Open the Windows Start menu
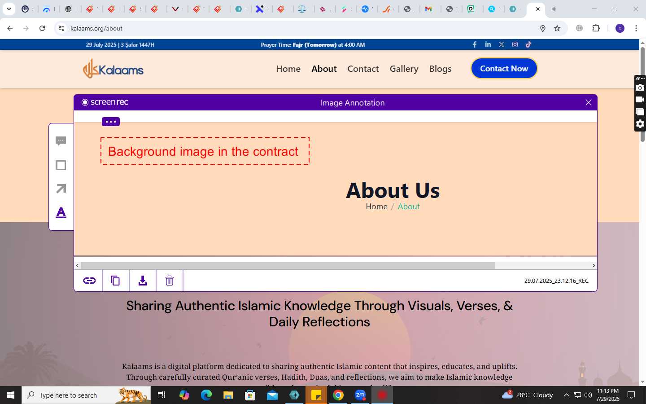Viewport: 646px width, 404px height. [x=11, y=395]
